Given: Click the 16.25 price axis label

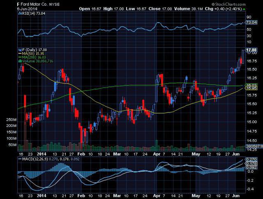Looking at the screenshot, I should (252, 78).
